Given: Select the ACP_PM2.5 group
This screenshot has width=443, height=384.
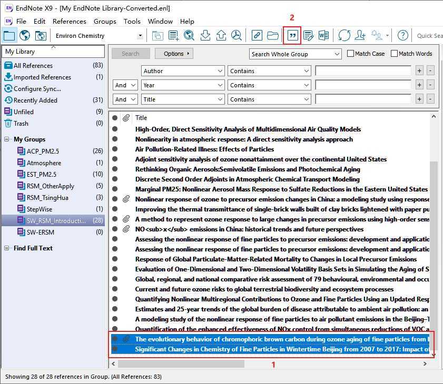Looking at the screenshot, I should [53, 151].
